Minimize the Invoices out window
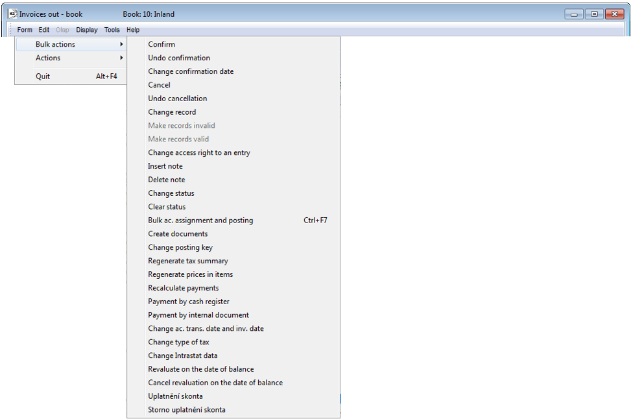This screenshot has height=419, width=631. coord(575,14)
